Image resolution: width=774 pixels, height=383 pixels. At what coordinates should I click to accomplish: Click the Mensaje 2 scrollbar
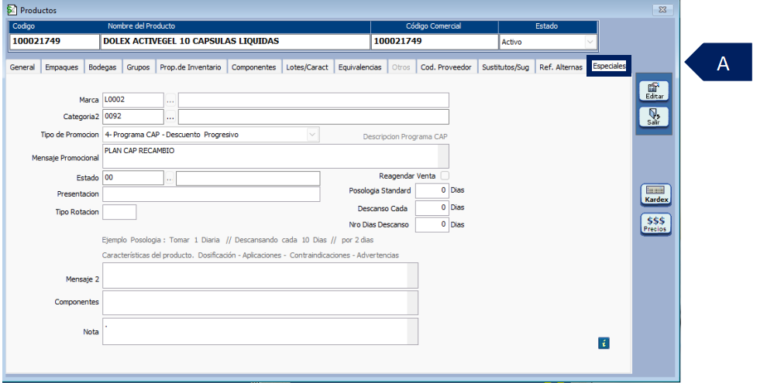tap(413, 275)
